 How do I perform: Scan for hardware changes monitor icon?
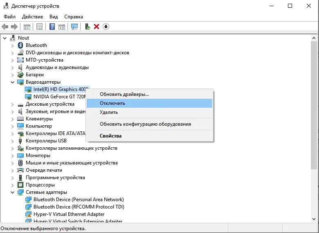[74, 27]
